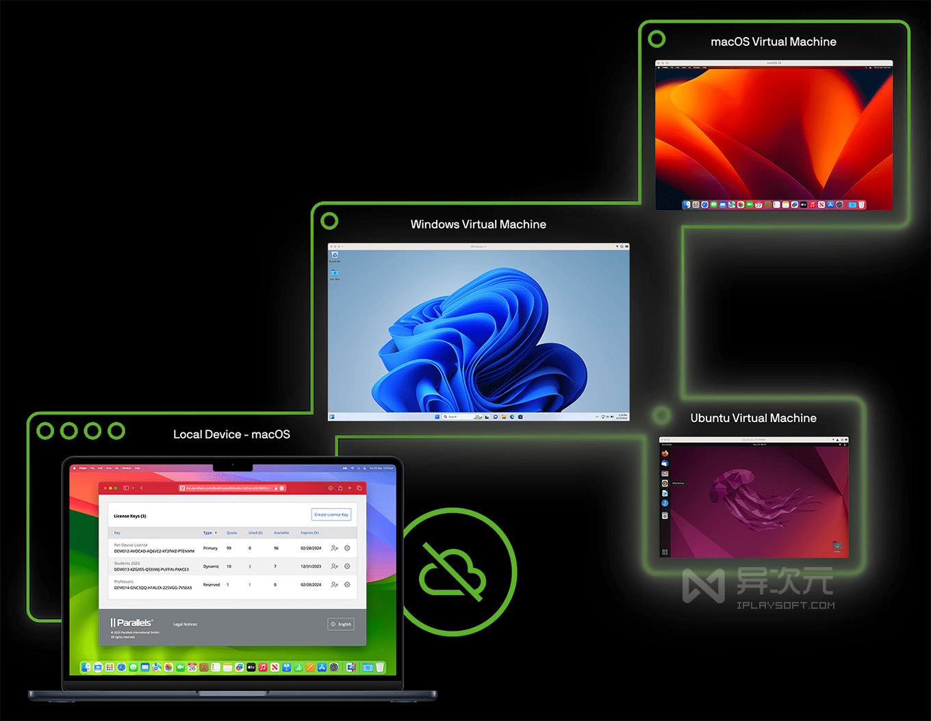Open Calendar from the macOS dock
Image resolution: width=931 pixels, height=721 pixels.
pos(192,667)
